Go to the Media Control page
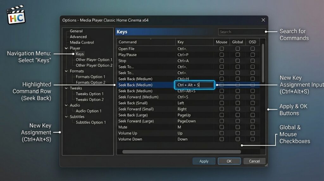Image resolution: width=324 pixels, height=181 pixels. (82, 42)
